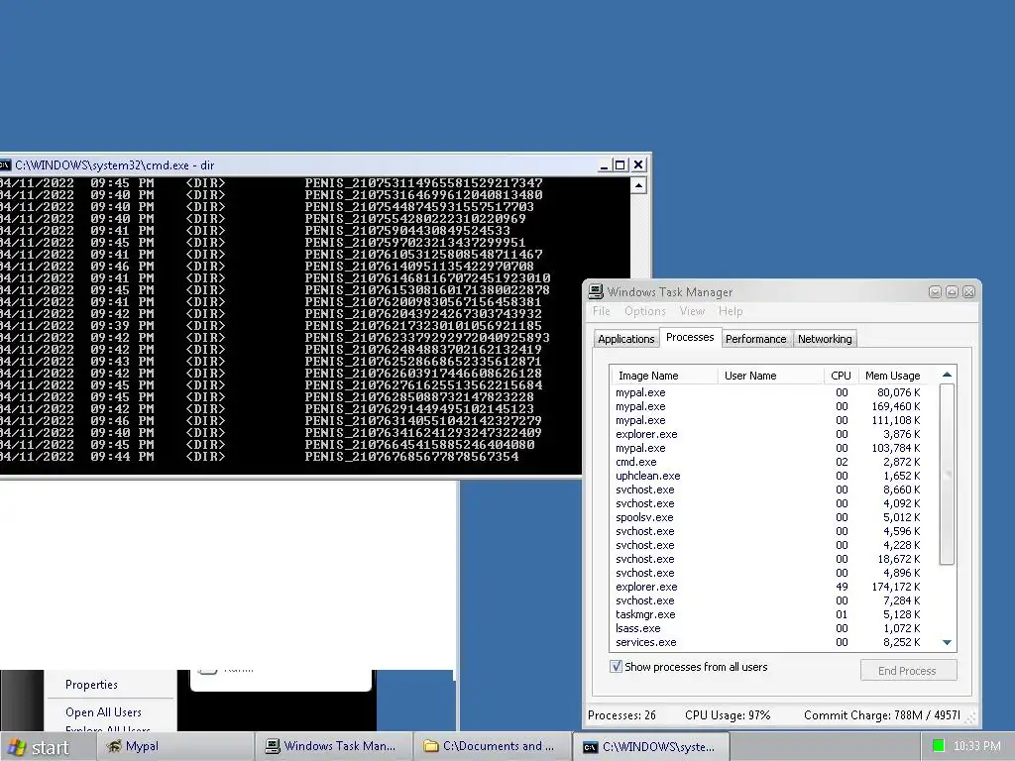The image size is (1015, 761).
Task: Maximize the cmd.exe window
Action: 620,165
